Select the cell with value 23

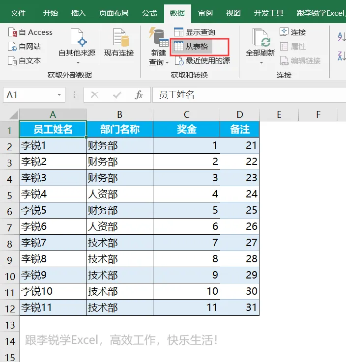coord(240,178)
